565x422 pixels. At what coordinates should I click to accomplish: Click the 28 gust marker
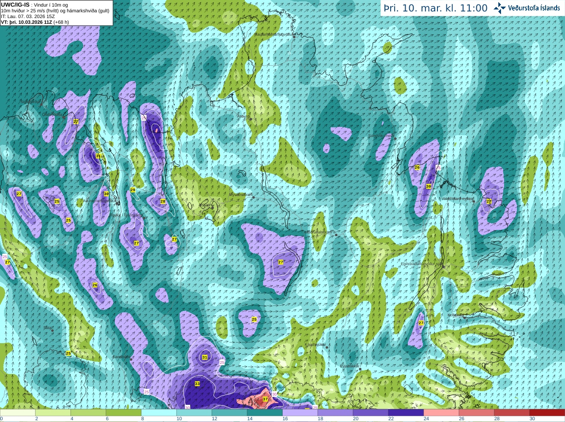coord(163,201)
